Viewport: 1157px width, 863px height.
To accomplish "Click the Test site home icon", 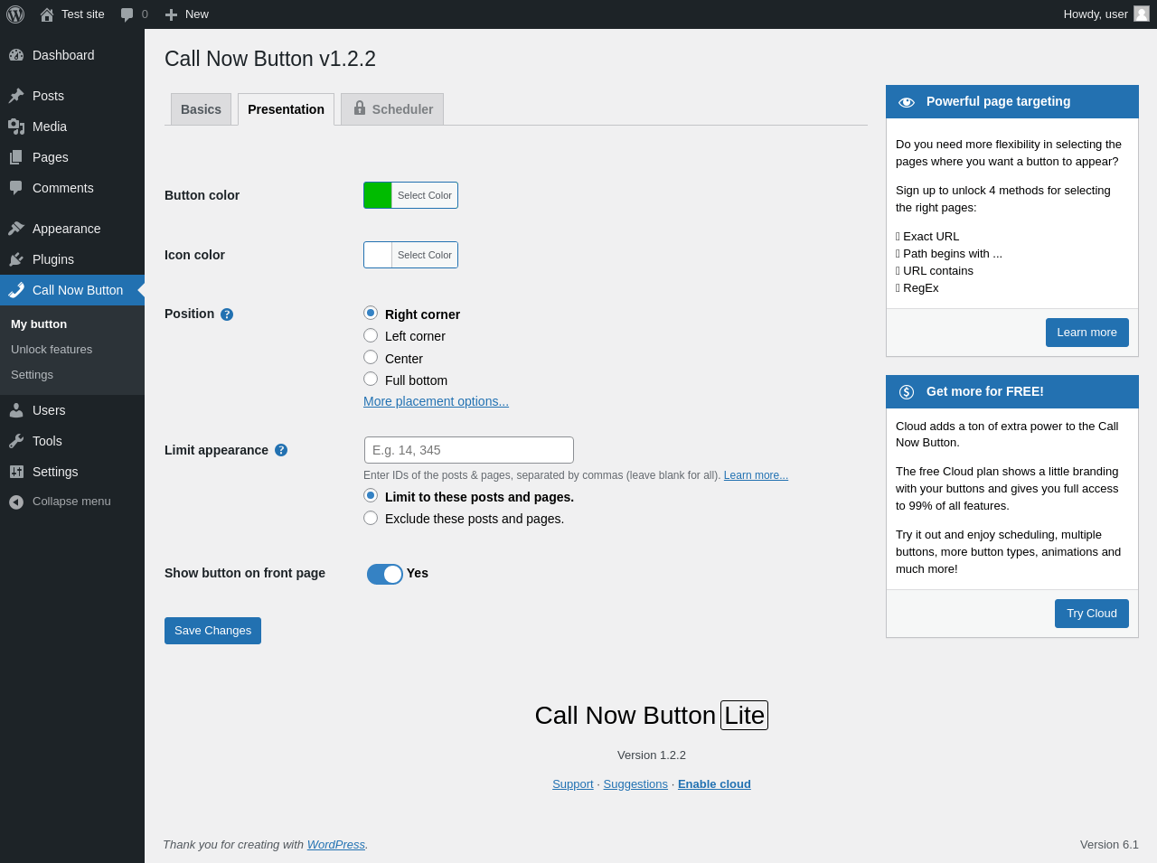I will pos(47,14).
